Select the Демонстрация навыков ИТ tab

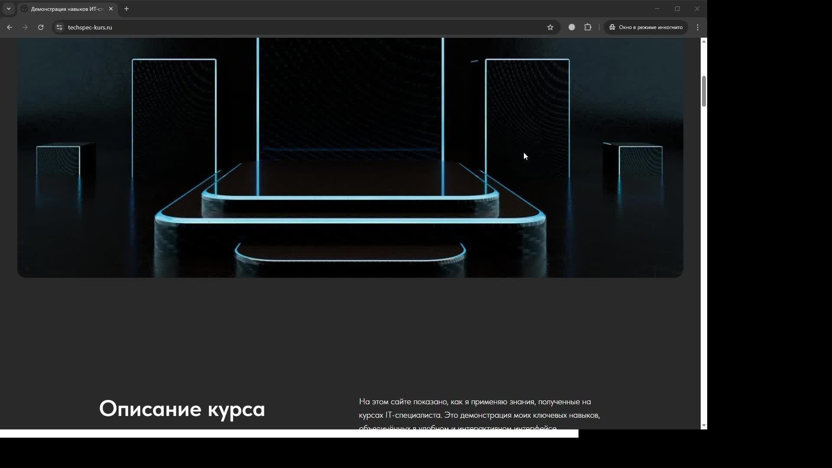pos(65,9)
